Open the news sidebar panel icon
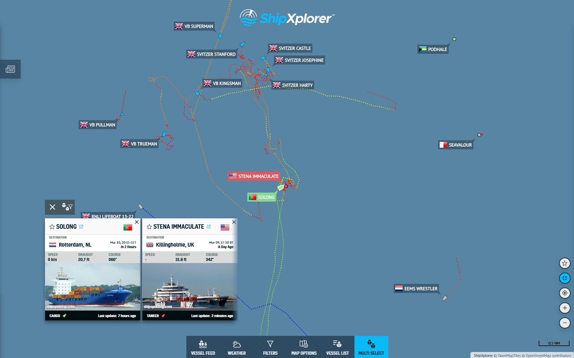The width and height of the screenshot is (574, 358). [x=10, y=69]
